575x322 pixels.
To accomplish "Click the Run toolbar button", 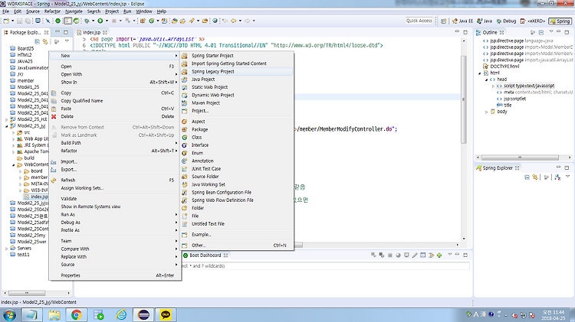I will tap(100, 21).
